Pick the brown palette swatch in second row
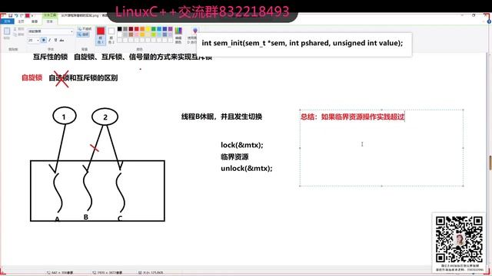The width and height of the screenshot is (492, 276). (131, 34)
